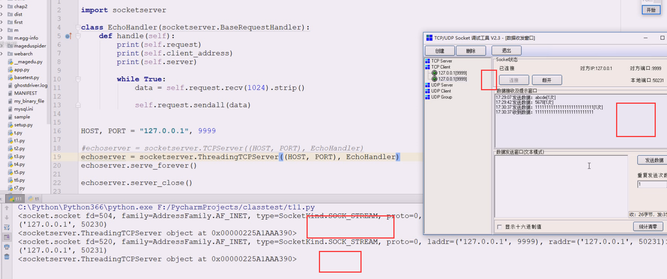The width and height of the screenshot is (667, 279).
Task: Click the 发送数据 (Send data) button
Action: (x=652, y=160)
